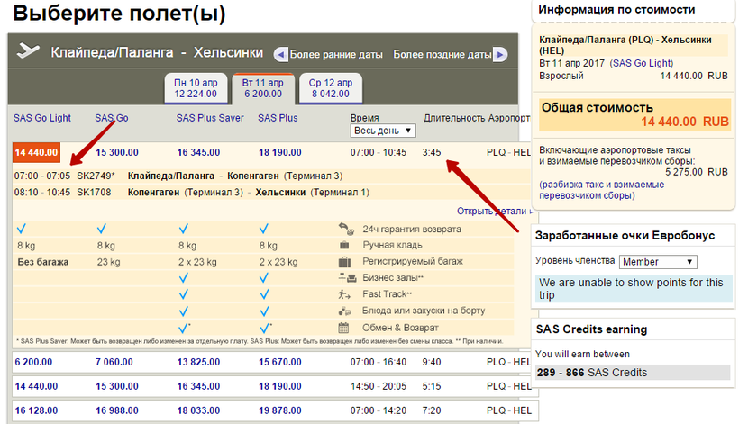Open the taxes and carrier fees breakdown link
The image size is (739, 424).
[x=604, y=189]
